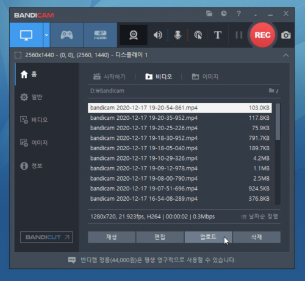The width and height of the screenshot is (305, 281).
Task: Expand the screen mode dropdown arrow
Action: (x=46, y=35)
